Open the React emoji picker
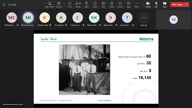Screen dimensions: 192x108 point(95,4)
